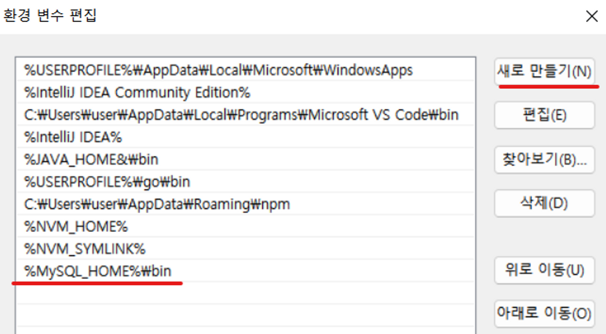
Task: Select the WindowsApps path entry
Action: (218, 70)
